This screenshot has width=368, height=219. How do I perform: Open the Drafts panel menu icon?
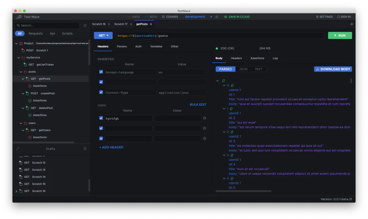click(x=85, y=149)
